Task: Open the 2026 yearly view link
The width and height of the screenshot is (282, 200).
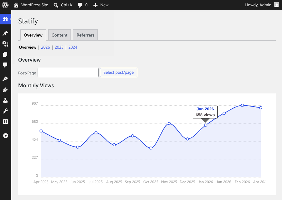Action: tap(45, 47)
